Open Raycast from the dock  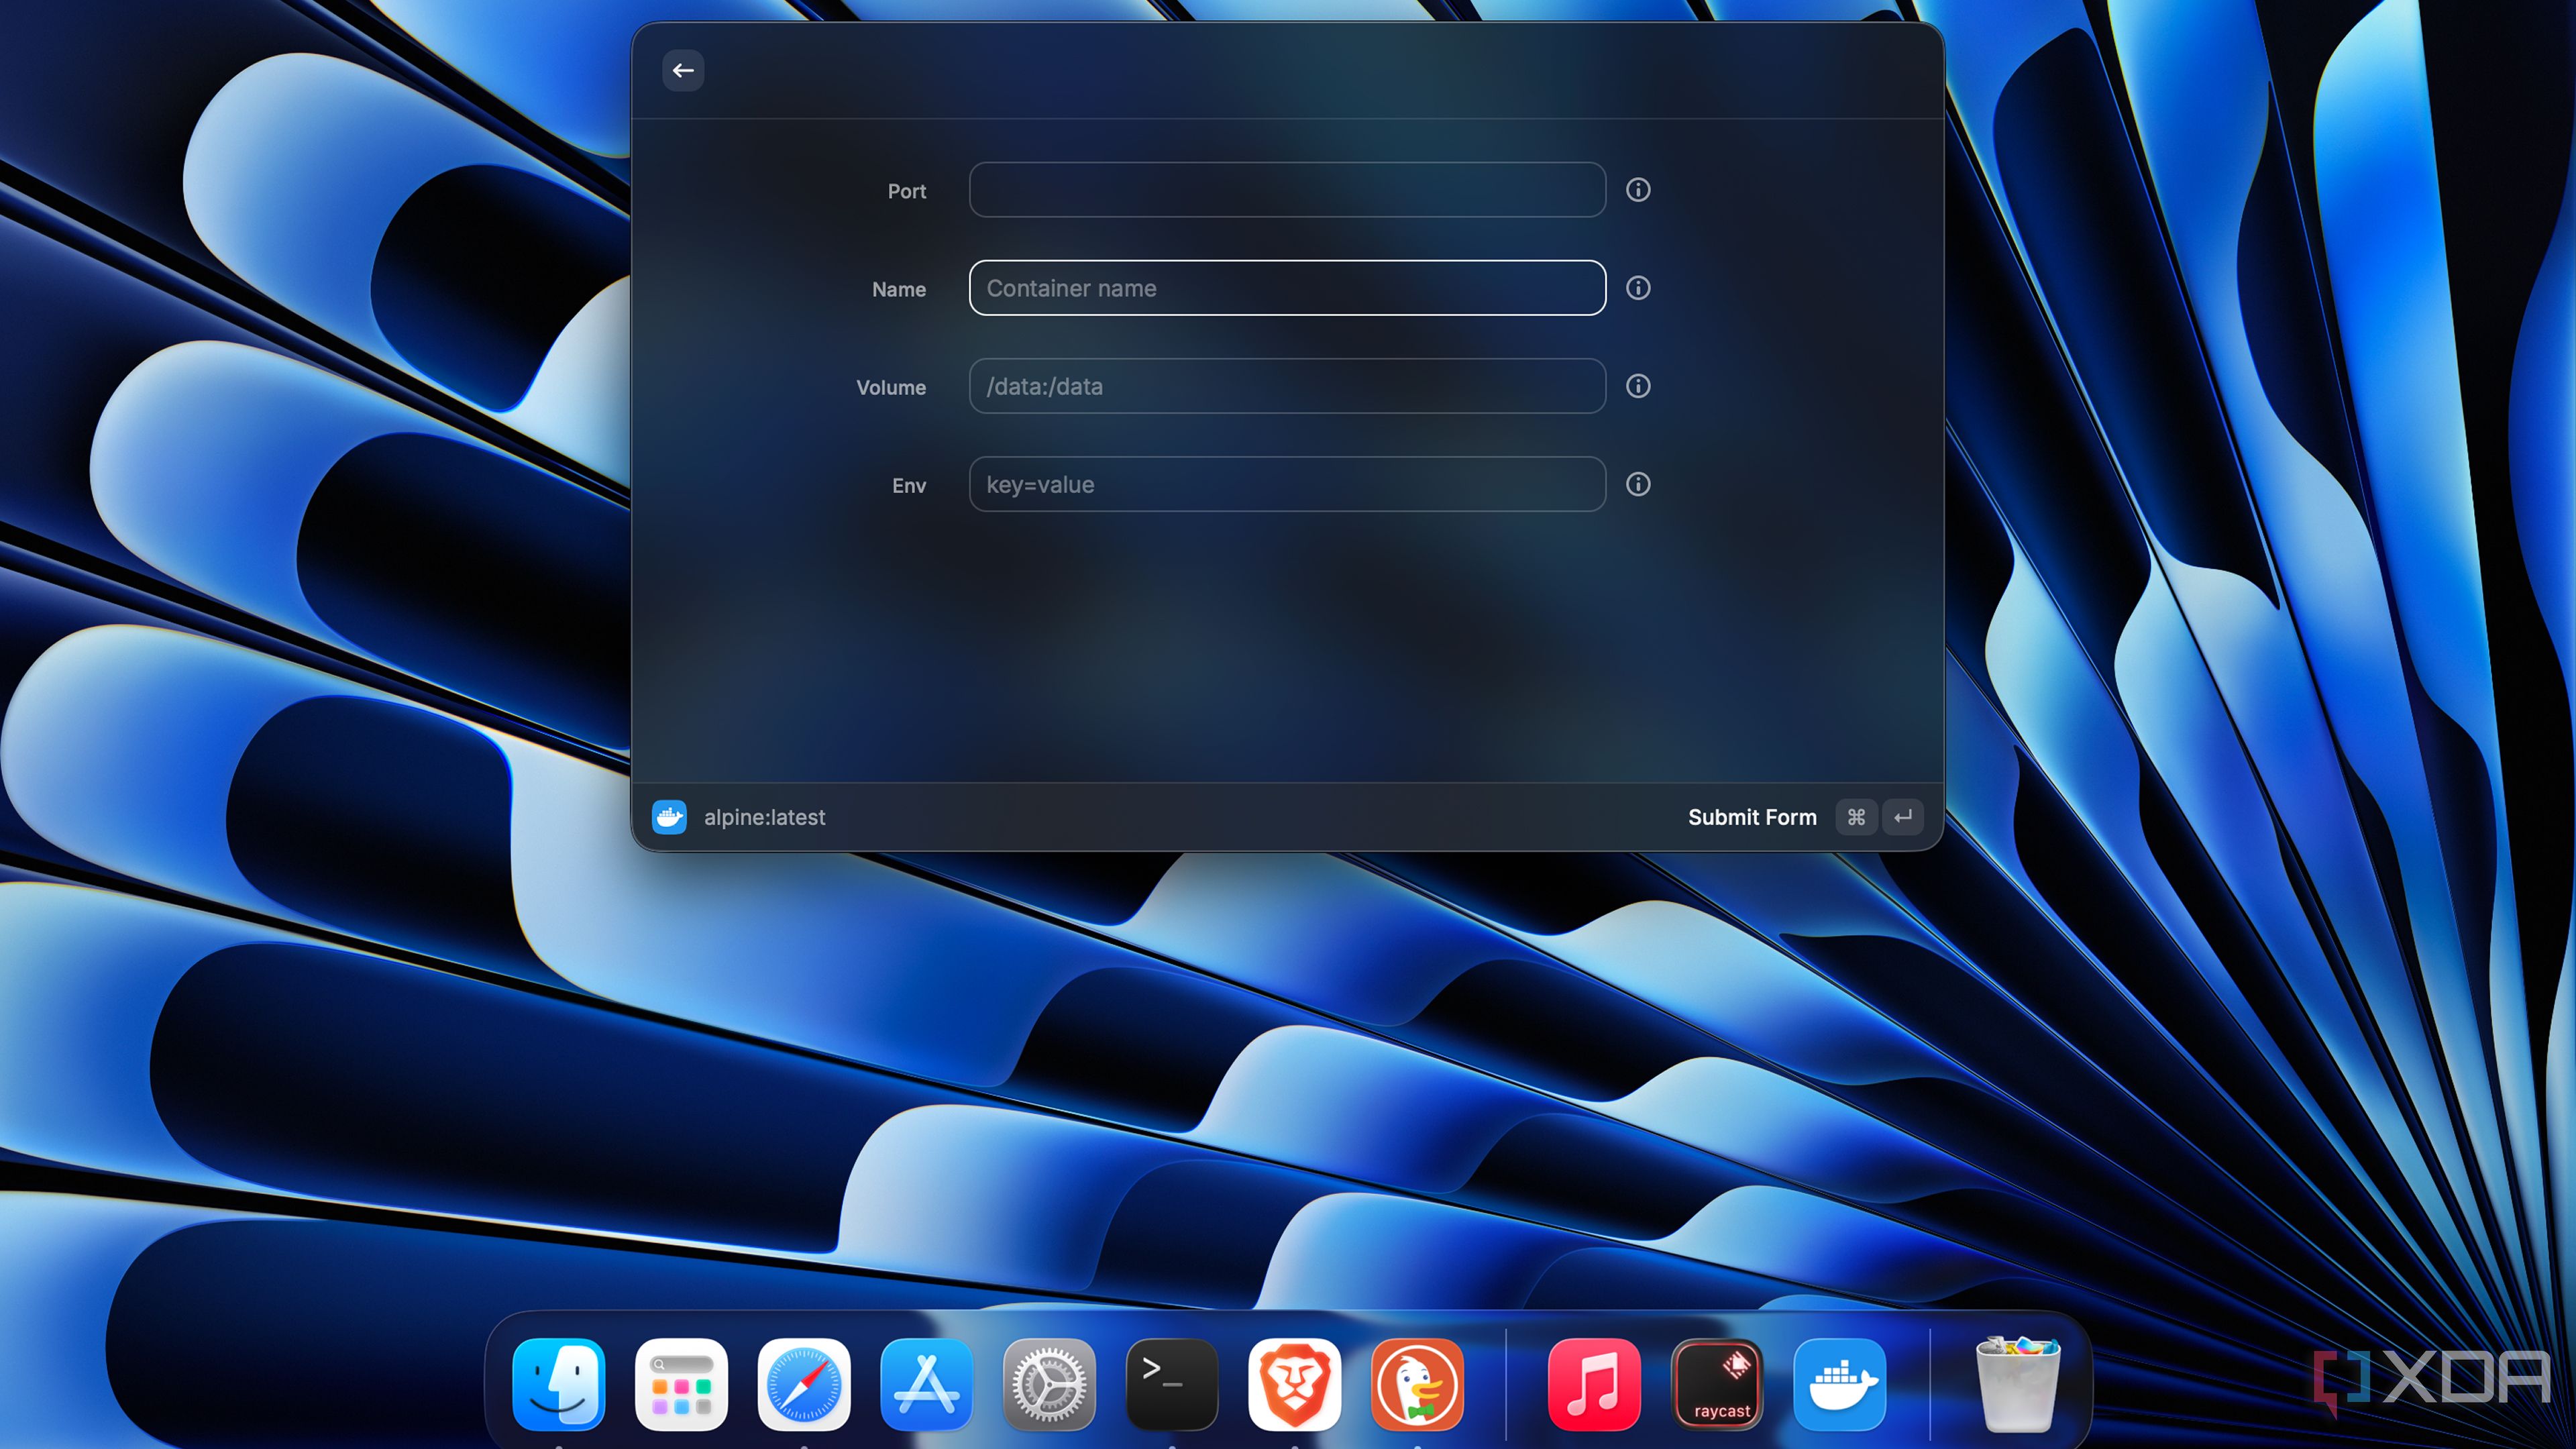coord(1717,1385)
